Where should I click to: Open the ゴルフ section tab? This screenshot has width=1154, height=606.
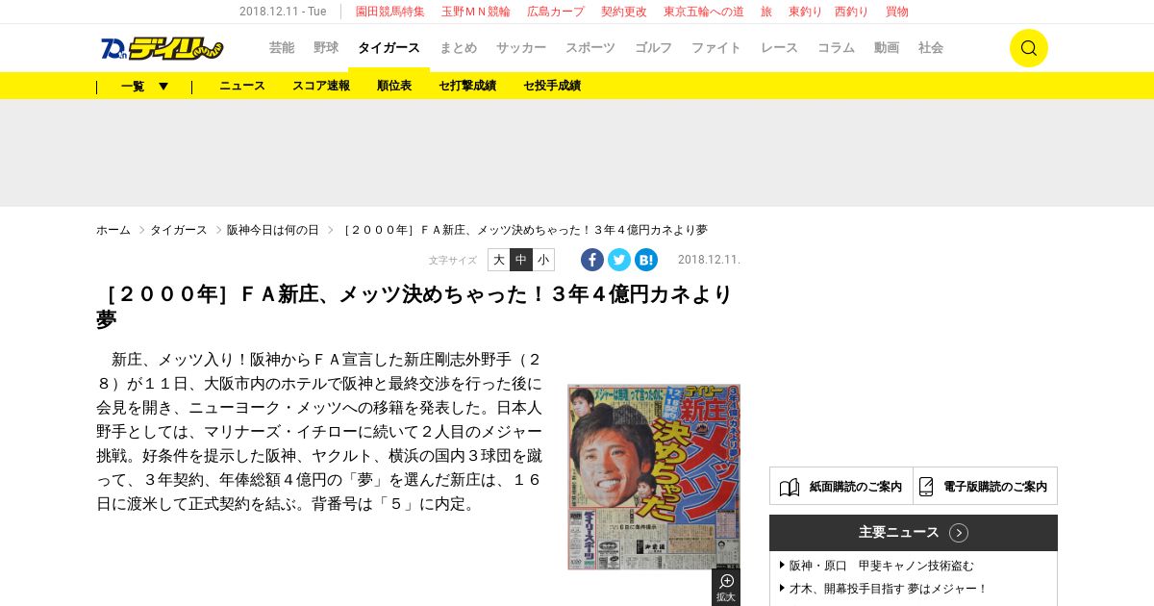(653, 48)
